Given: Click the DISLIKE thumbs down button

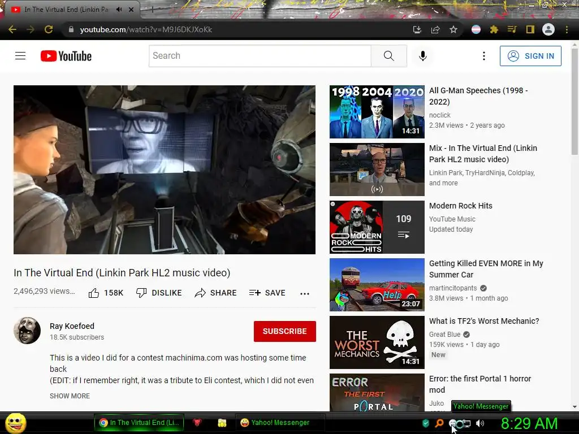Looking at the screenshot, I should (159, 293).
